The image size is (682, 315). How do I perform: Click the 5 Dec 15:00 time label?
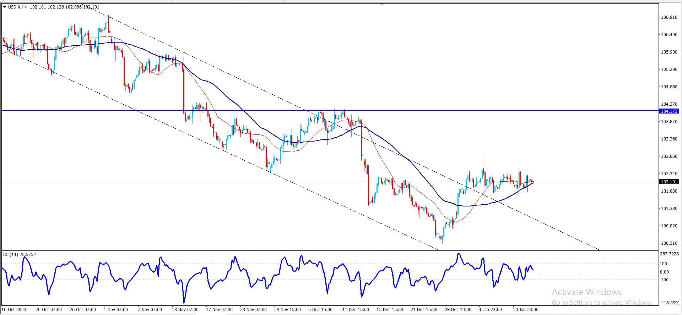(x=320, y=309)
